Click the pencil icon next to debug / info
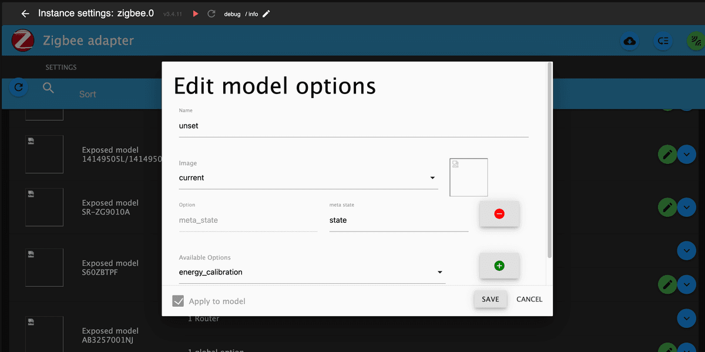 coord(266,14)
